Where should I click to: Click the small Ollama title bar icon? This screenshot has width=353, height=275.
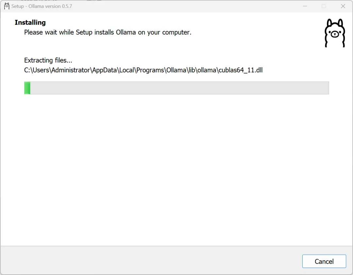point(7,6)
